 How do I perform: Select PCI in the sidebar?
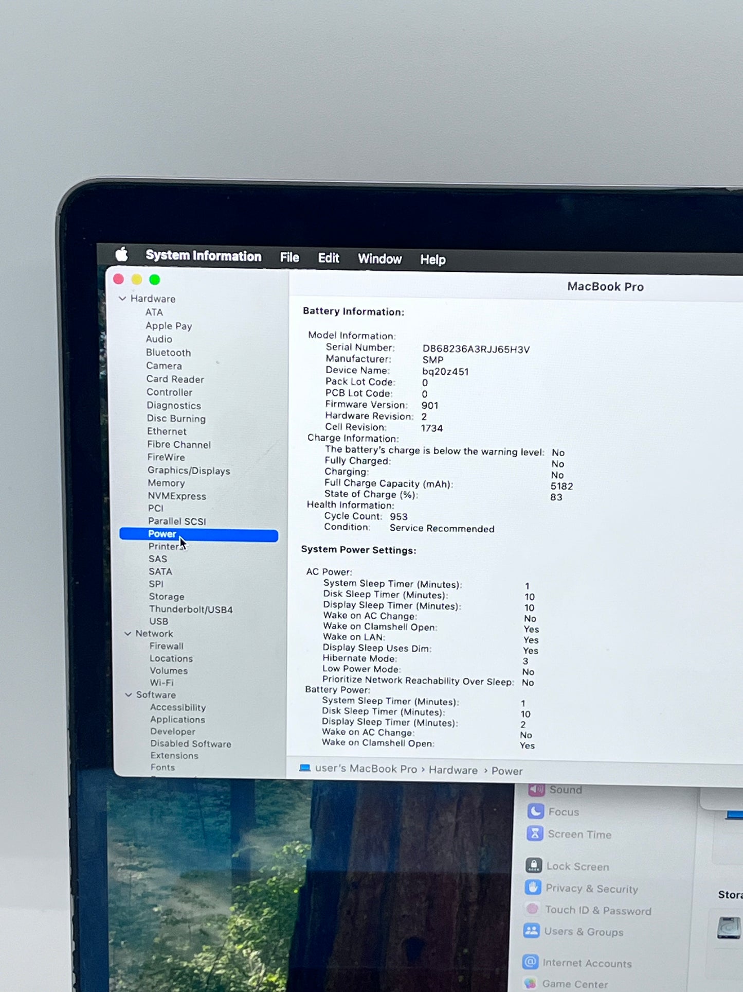[156, 509]
